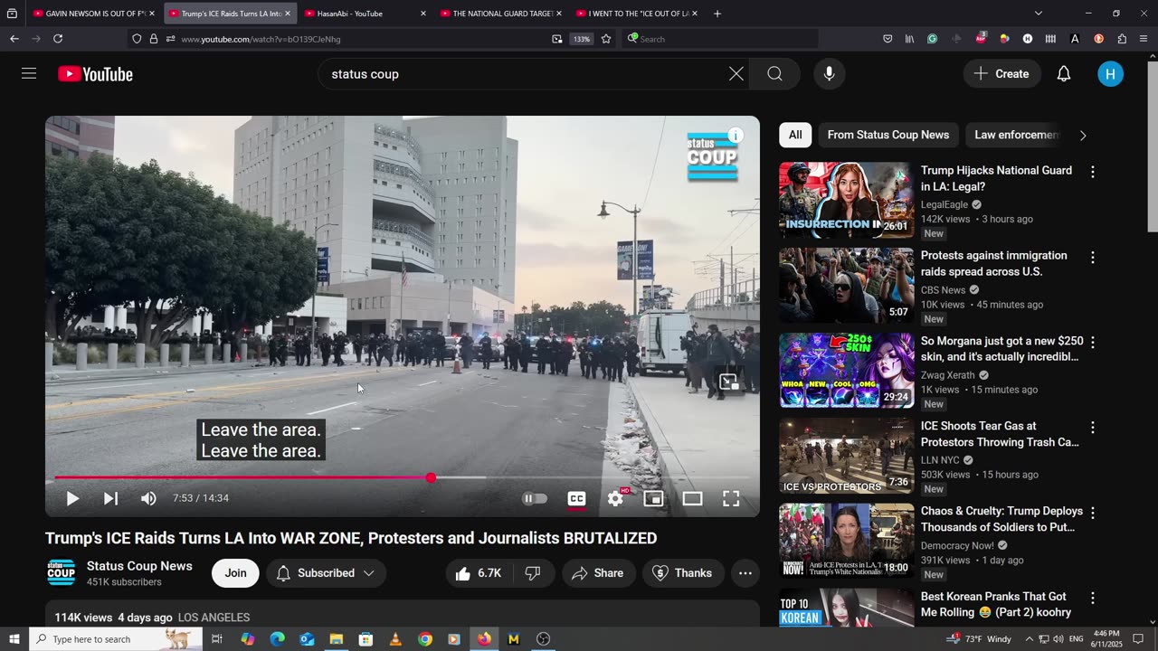Screen dimensions: 1158x651
Task: Open options for Best Korean Pranks video
Action: tap(1093, 598)
